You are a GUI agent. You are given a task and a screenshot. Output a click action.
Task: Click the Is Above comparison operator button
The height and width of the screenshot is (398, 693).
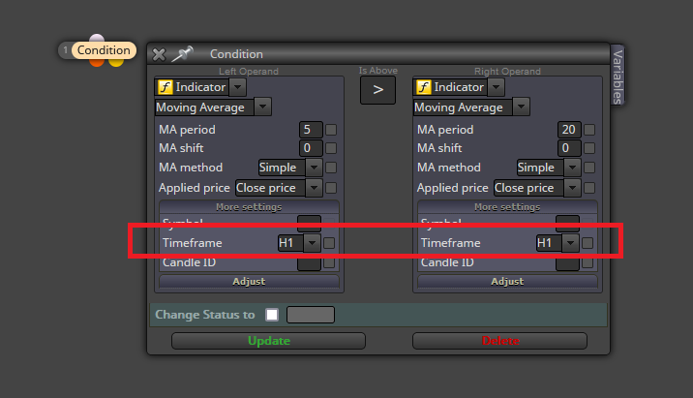[377, 90]
